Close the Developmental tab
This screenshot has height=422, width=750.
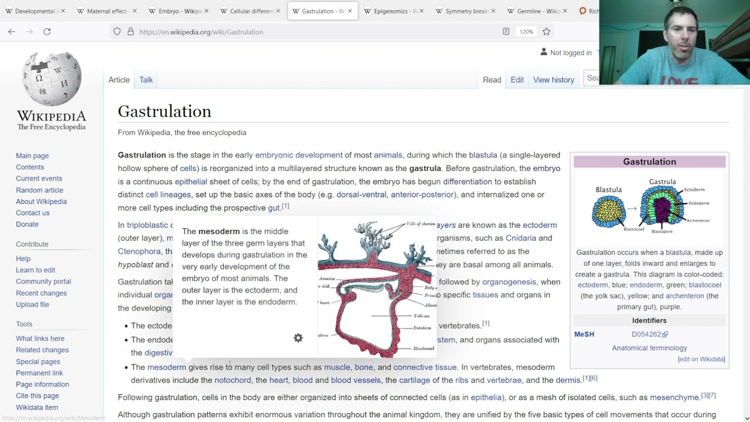pyautogui.click(x=63, y=11)
